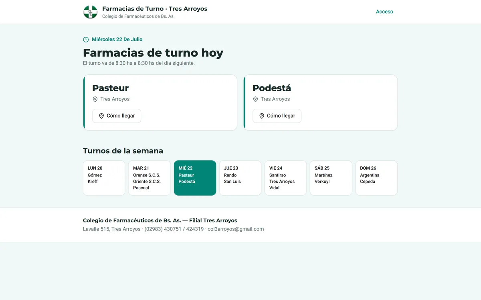Click Pasteur inside the MIÉ 22 card

[186, 175]
